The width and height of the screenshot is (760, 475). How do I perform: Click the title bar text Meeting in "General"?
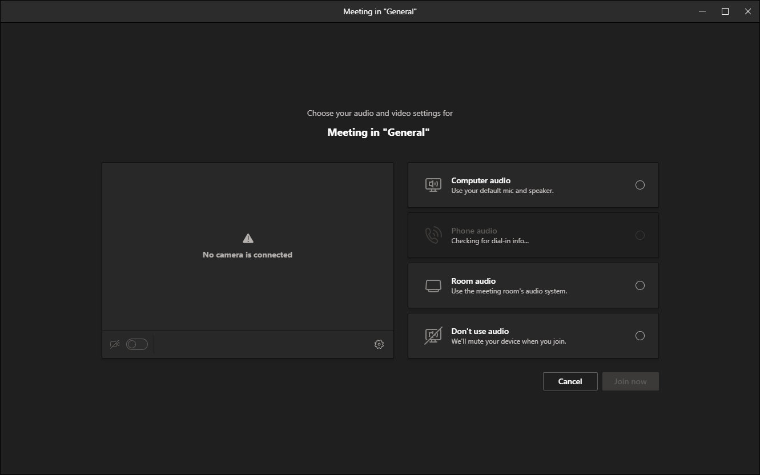point(380,11)
